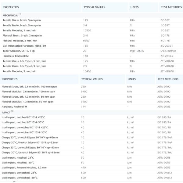Click the value 10500 for Tensile Modulus
Viewport: 183px width, 183px height.
point(87,30)
